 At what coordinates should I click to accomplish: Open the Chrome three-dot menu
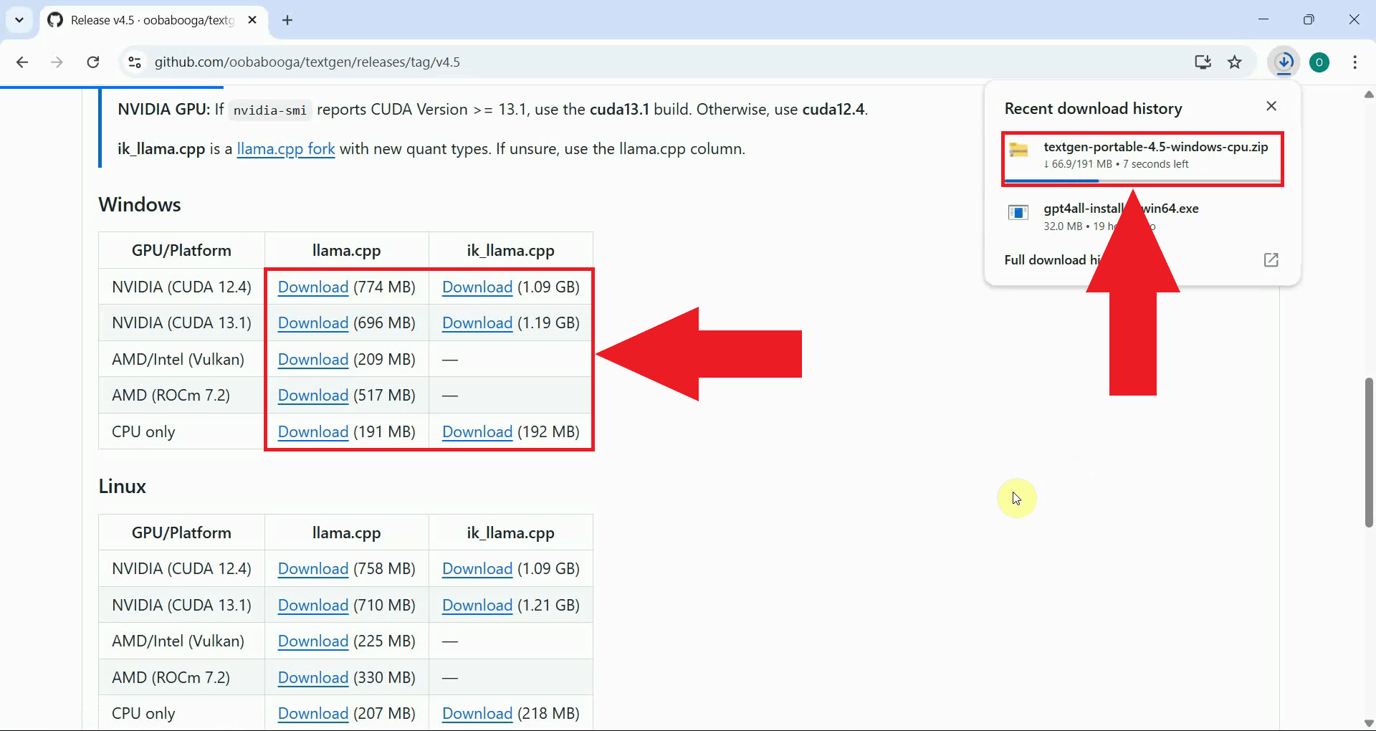click(x=1354, y=62)
